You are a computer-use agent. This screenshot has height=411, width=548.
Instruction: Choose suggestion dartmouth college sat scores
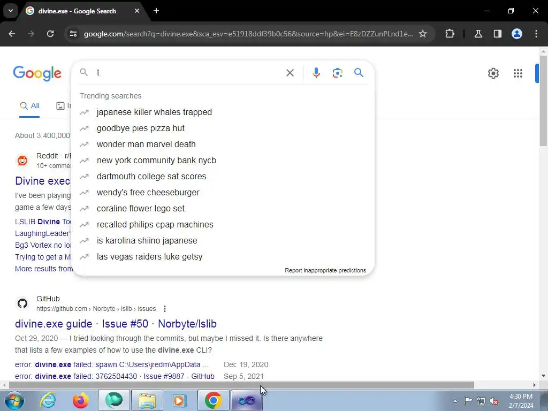click(x=223, y=177)
